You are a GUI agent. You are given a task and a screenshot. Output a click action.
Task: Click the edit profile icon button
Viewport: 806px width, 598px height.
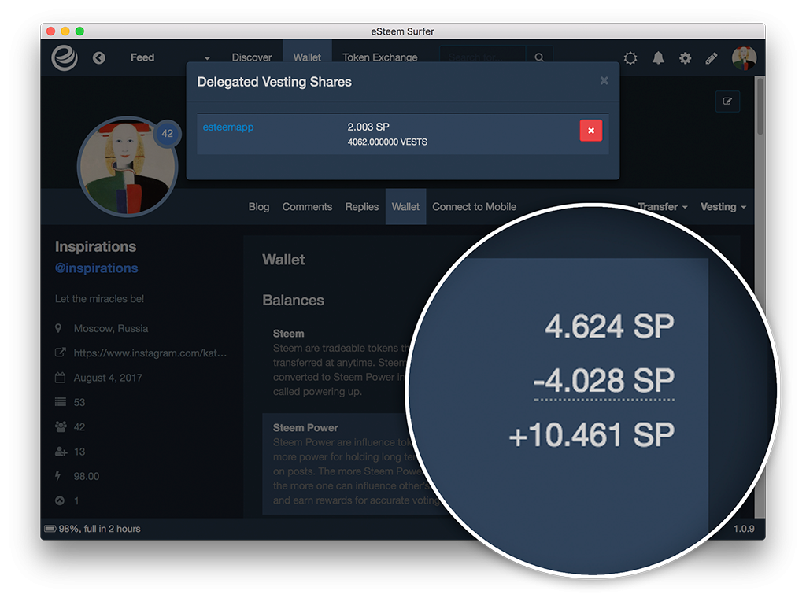pos(727,102)
